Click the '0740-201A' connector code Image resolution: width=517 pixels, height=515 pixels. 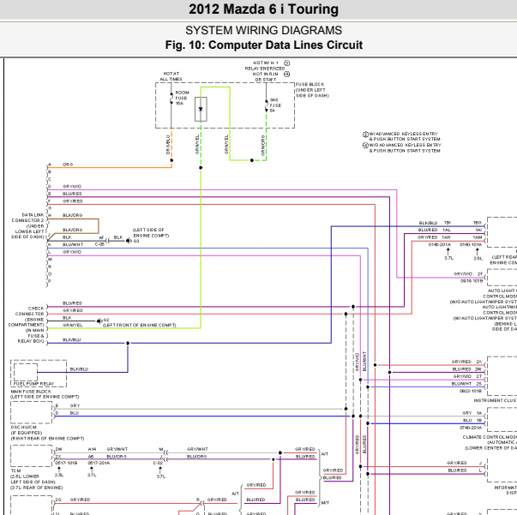pos(471,428)
